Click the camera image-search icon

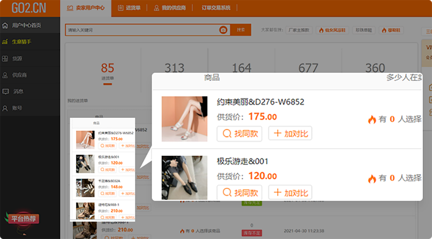(x=223, y=30)
